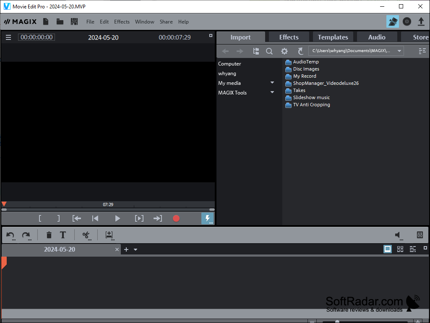Set the range out-point bracket
The height and width of the screenshot is (323, 430).
pos(58,218)
